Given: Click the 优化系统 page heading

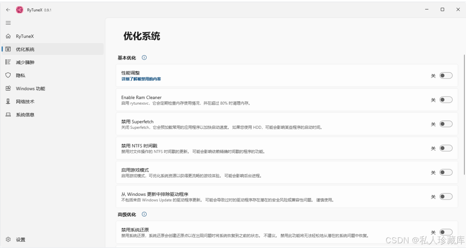Looking at the screenshot, I should click(142, 36).
